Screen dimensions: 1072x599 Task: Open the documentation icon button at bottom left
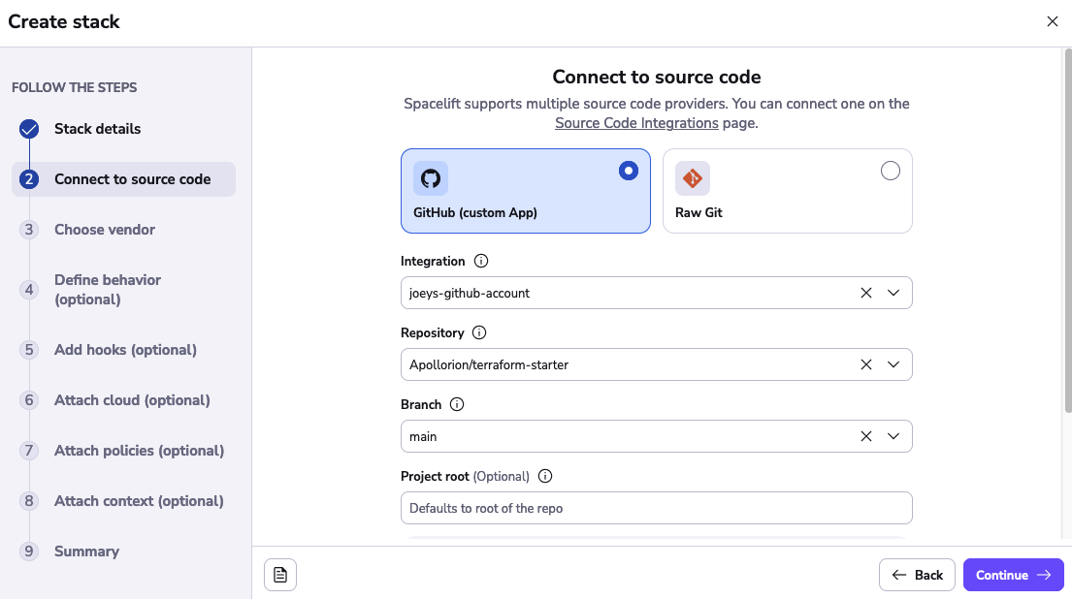[x=280, y=575]
